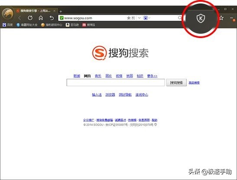Click the green security check icon in address bar
Screen dimensions: 237x180
pyautogui.click(x=62, y=18)
